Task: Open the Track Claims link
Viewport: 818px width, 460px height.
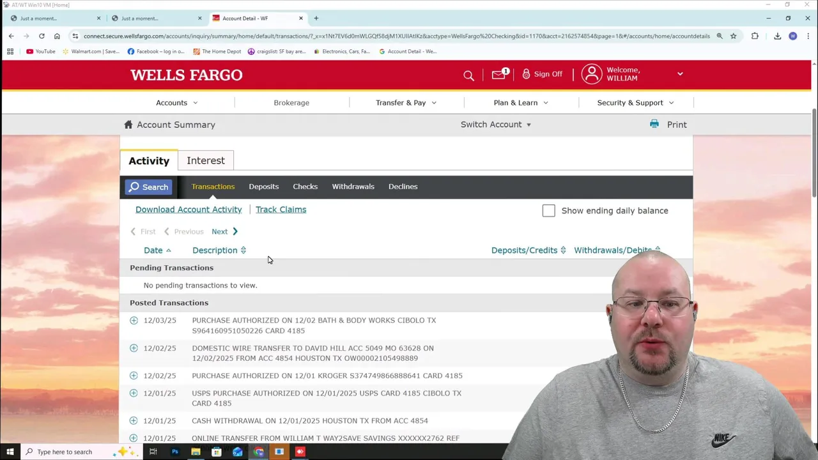Action: tap(281, 210)
